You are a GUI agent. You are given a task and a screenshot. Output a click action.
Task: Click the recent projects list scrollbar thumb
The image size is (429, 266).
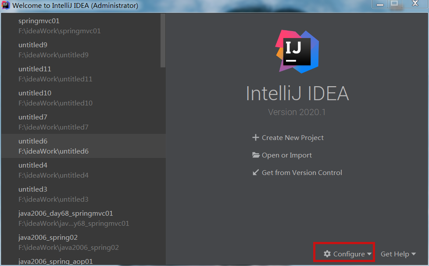163,40
